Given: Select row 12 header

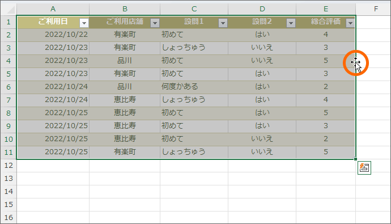Looking at the screenshot, I should pyautogui.click(x=8, y=166).
